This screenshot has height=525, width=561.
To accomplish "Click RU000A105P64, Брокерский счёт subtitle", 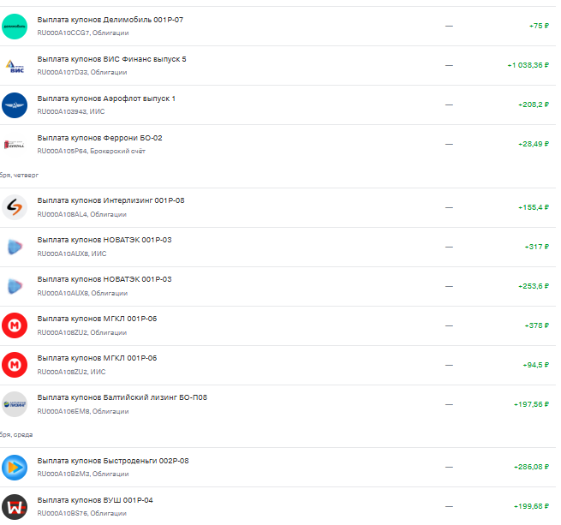I will pyautogui.click(x=92, y=151).
